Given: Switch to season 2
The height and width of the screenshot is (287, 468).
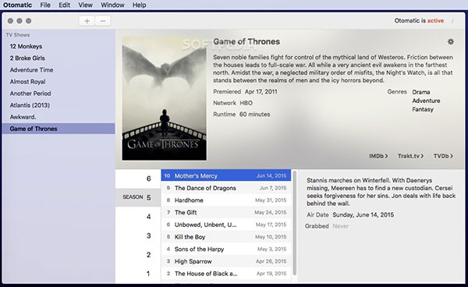Looking at the screenshot, I should tap(138, 255).
